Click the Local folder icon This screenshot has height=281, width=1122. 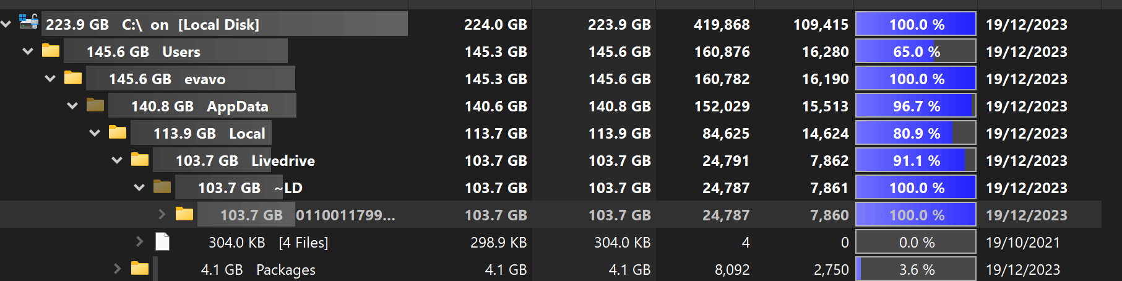(x=118, y=132)
